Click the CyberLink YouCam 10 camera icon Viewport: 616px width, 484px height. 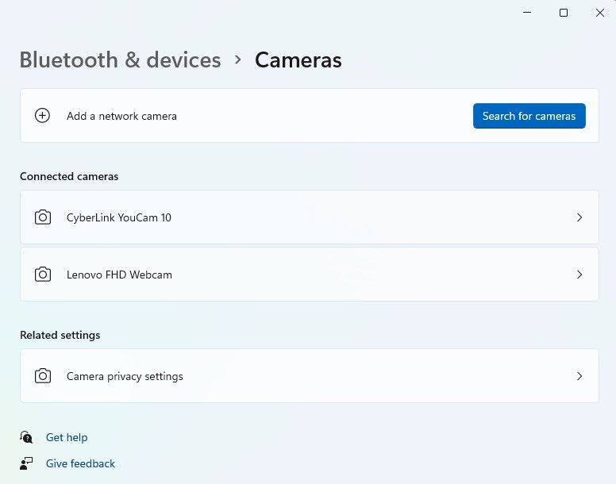point(43,217)
